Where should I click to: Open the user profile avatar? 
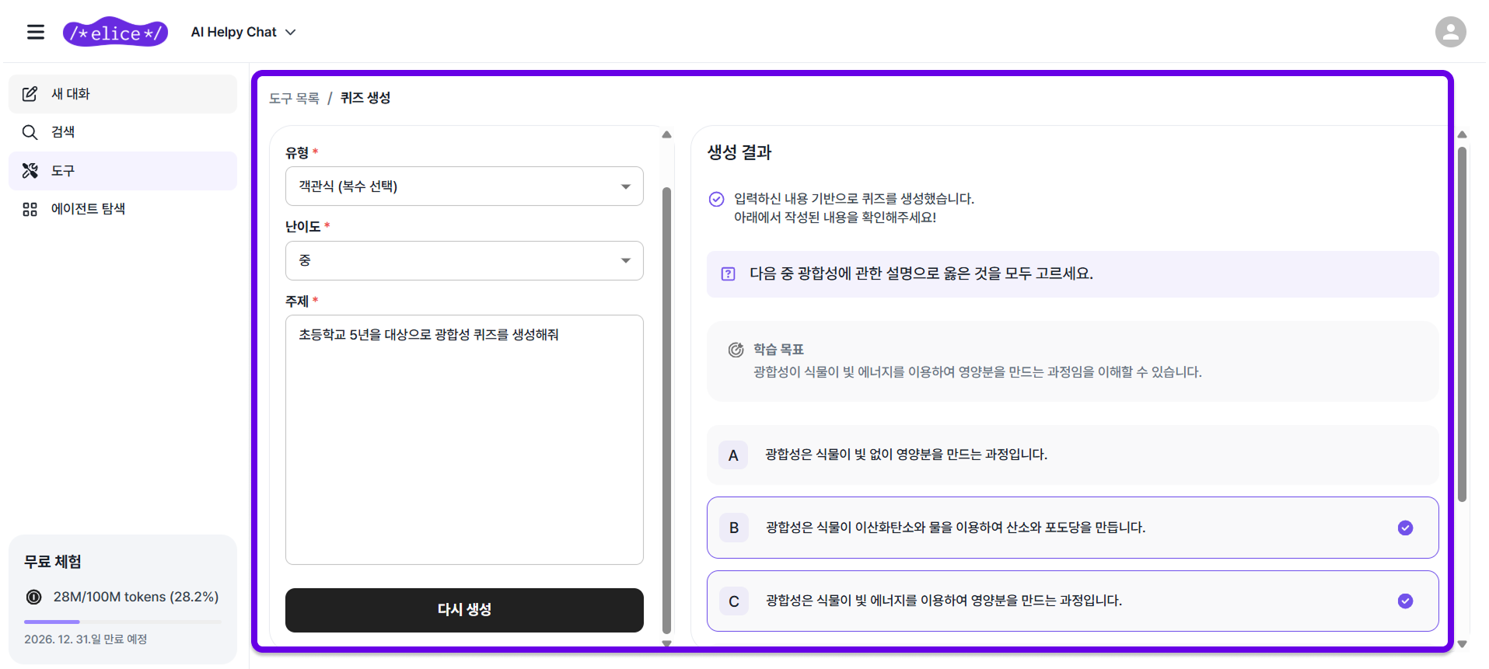1450,32
